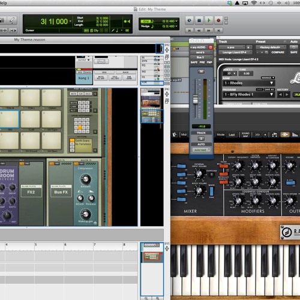
Task: Click the Online sync button beside Stop
Action: [189, 20]
